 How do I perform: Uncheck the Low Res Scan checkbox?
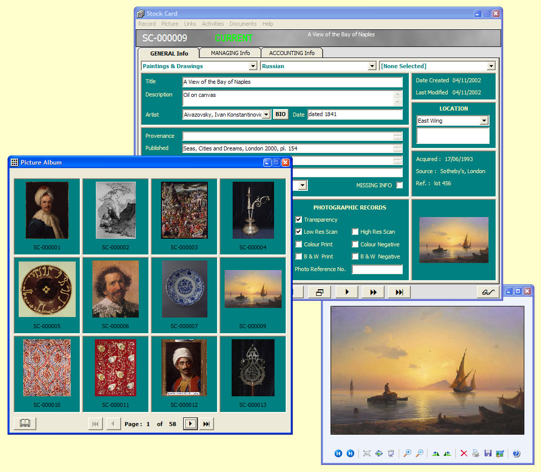[298, 232]
